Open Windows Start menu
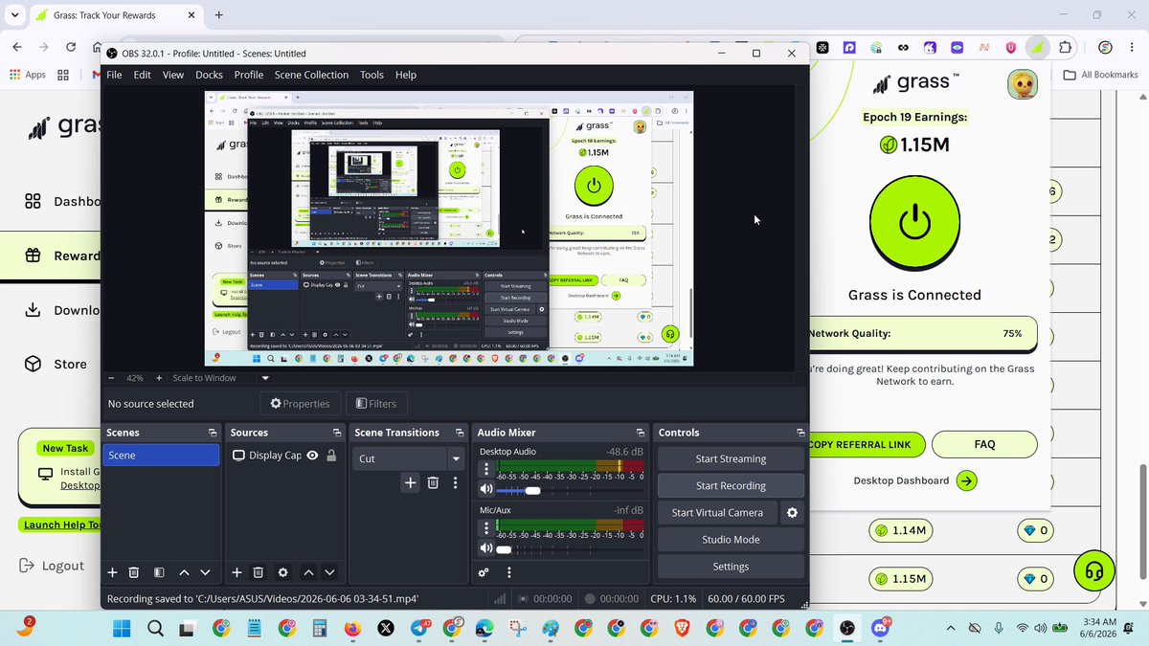 click(122, 629)
